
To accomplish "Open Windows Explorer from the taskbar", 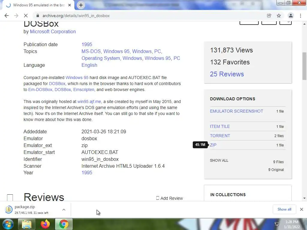I will 27,224.
